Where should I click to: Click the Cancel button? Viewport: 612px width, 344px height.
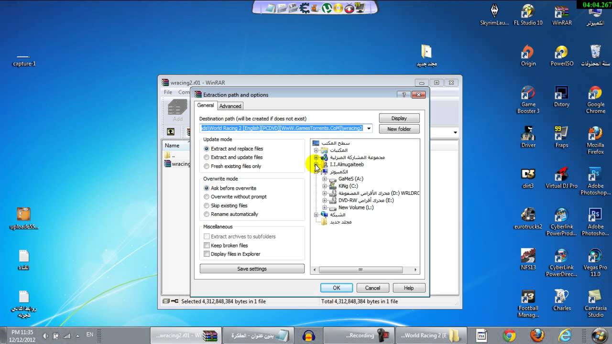tap(372, 288)
